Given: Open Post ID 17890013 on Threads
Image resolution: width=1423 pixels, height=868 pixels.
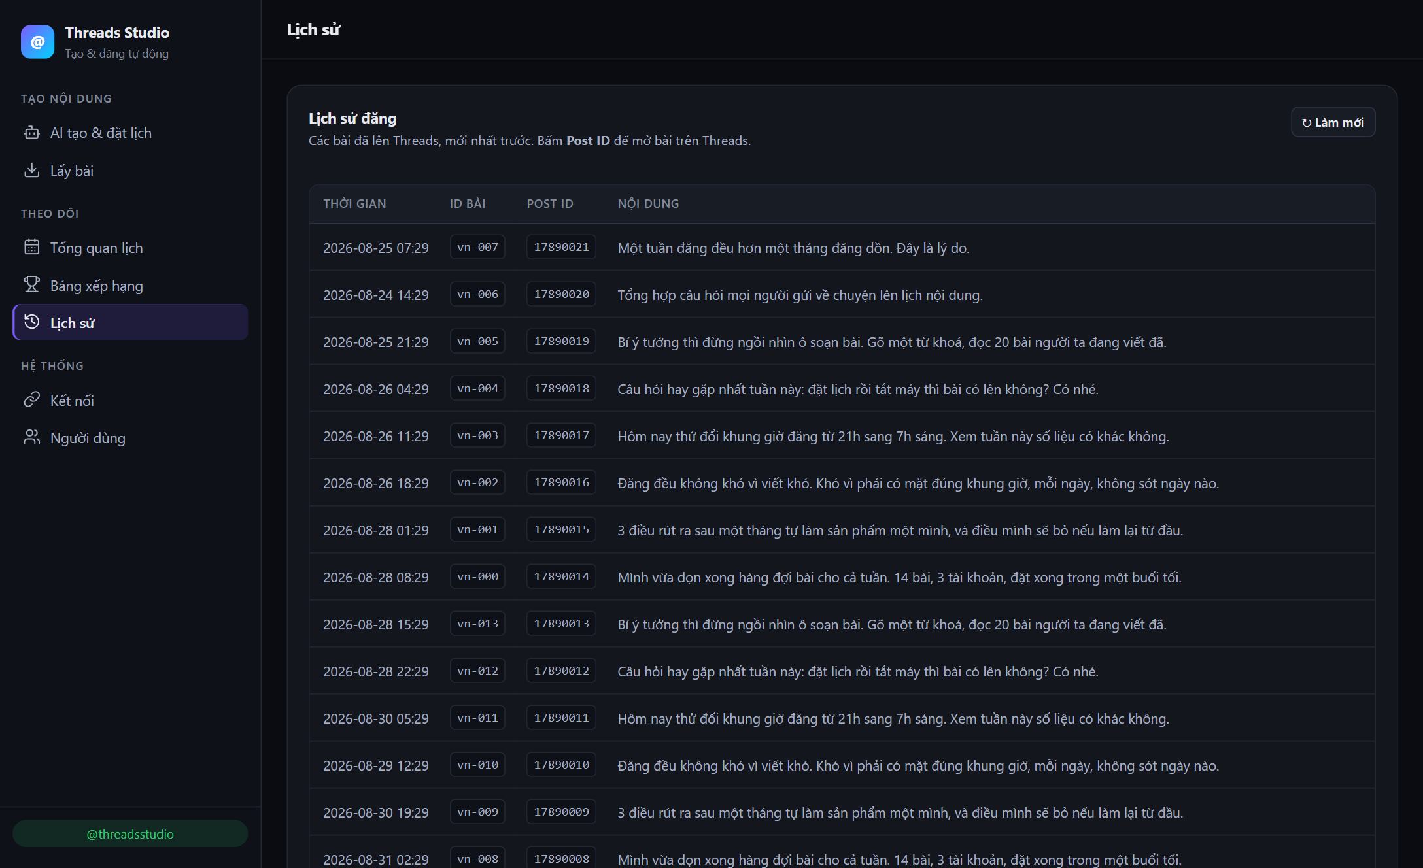Looking at the screenshot, I should 561,624.
